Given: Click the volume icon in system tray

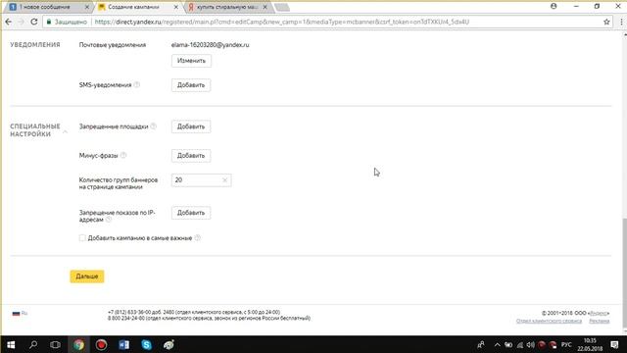Looking at the screenshot, I should click(x=531, y=344).
